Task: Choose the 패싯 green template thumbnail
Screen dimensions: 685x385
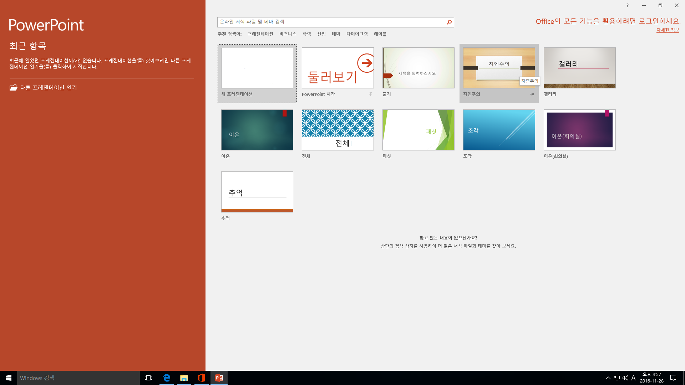Action: click(418, 130)
